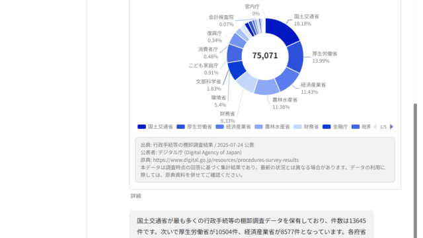
Task: Select the 財務省 9.33% chart slice
Action: pyautogui.click(x=247, y=82)
